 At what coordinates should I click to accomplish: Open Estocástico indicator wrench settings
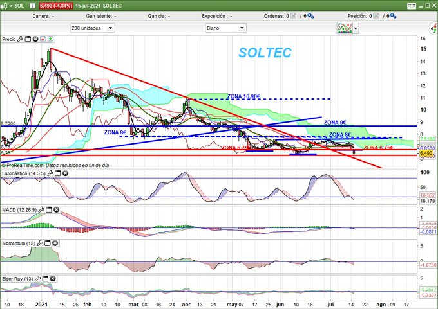click(x=50, y=173)
